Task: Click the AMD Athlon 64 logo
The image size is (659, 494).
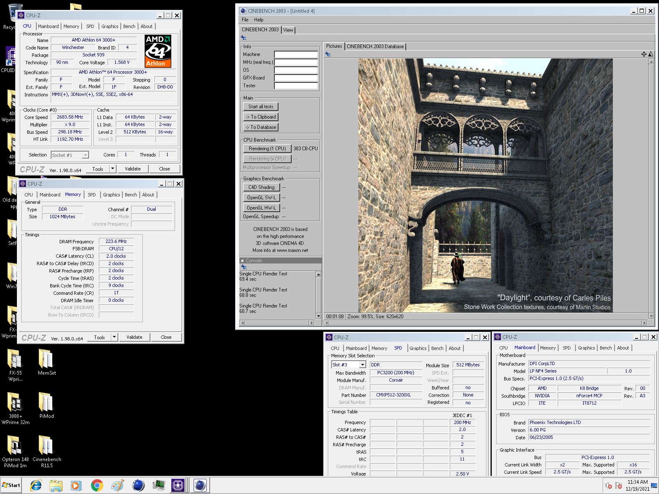Action: coord(158,51)
